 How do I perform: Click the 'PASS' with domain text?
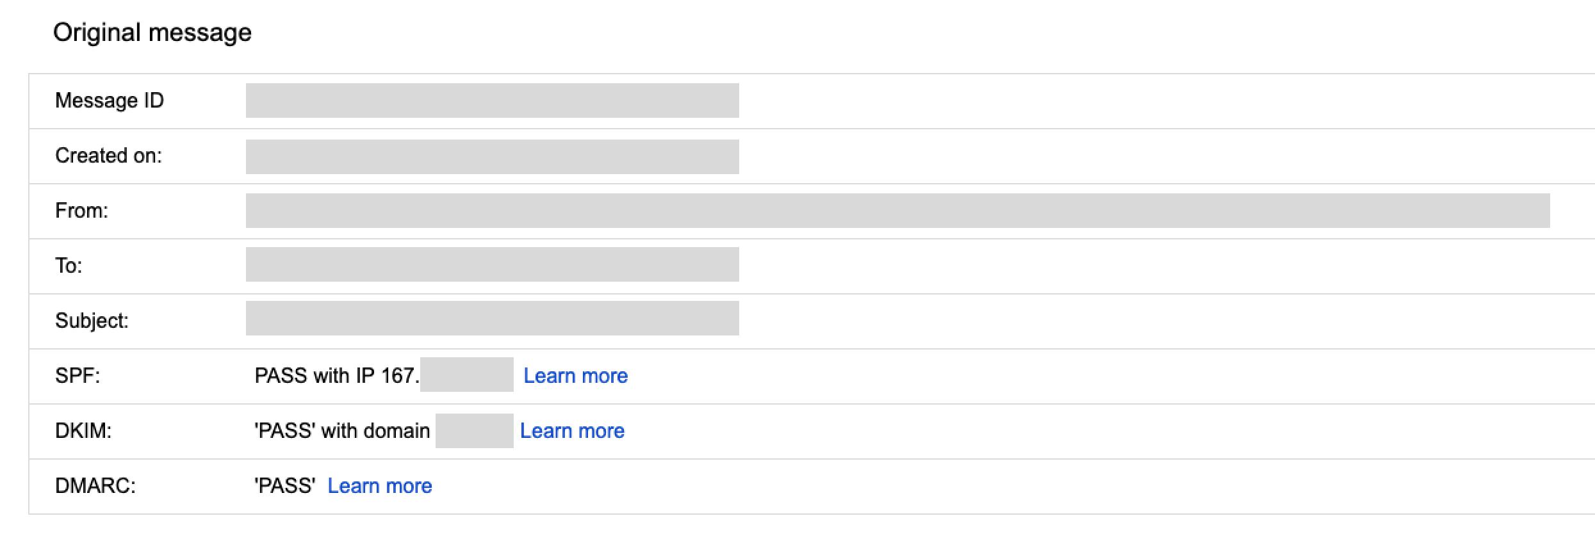(x=342, y=431)
